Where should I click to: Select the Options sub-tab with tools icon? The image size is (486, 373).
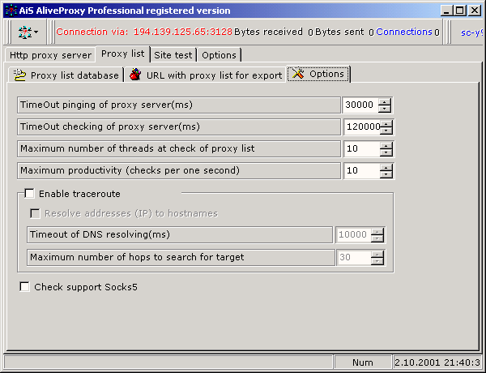point(318,74)
